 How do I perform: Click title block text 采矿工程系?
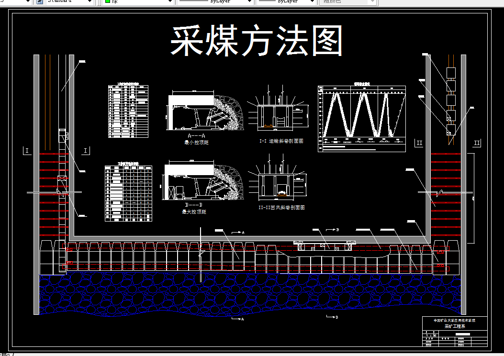pyautogui.click(x=455, y=326)
